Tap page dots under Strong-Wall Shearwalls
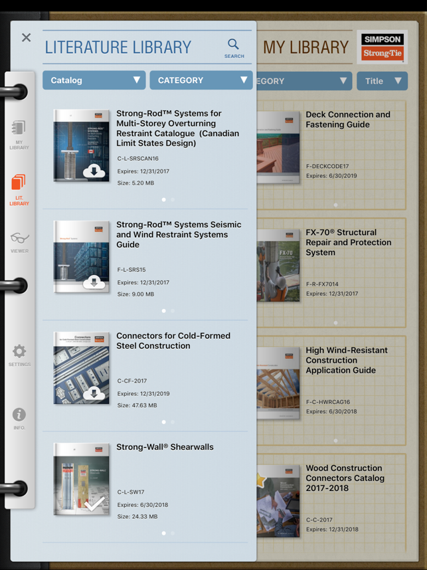The image size is (427, 570). 168,533
